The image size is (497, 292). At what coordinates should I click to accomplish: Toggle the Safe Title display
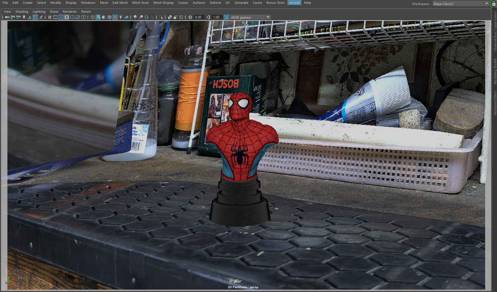click(83, 17)
